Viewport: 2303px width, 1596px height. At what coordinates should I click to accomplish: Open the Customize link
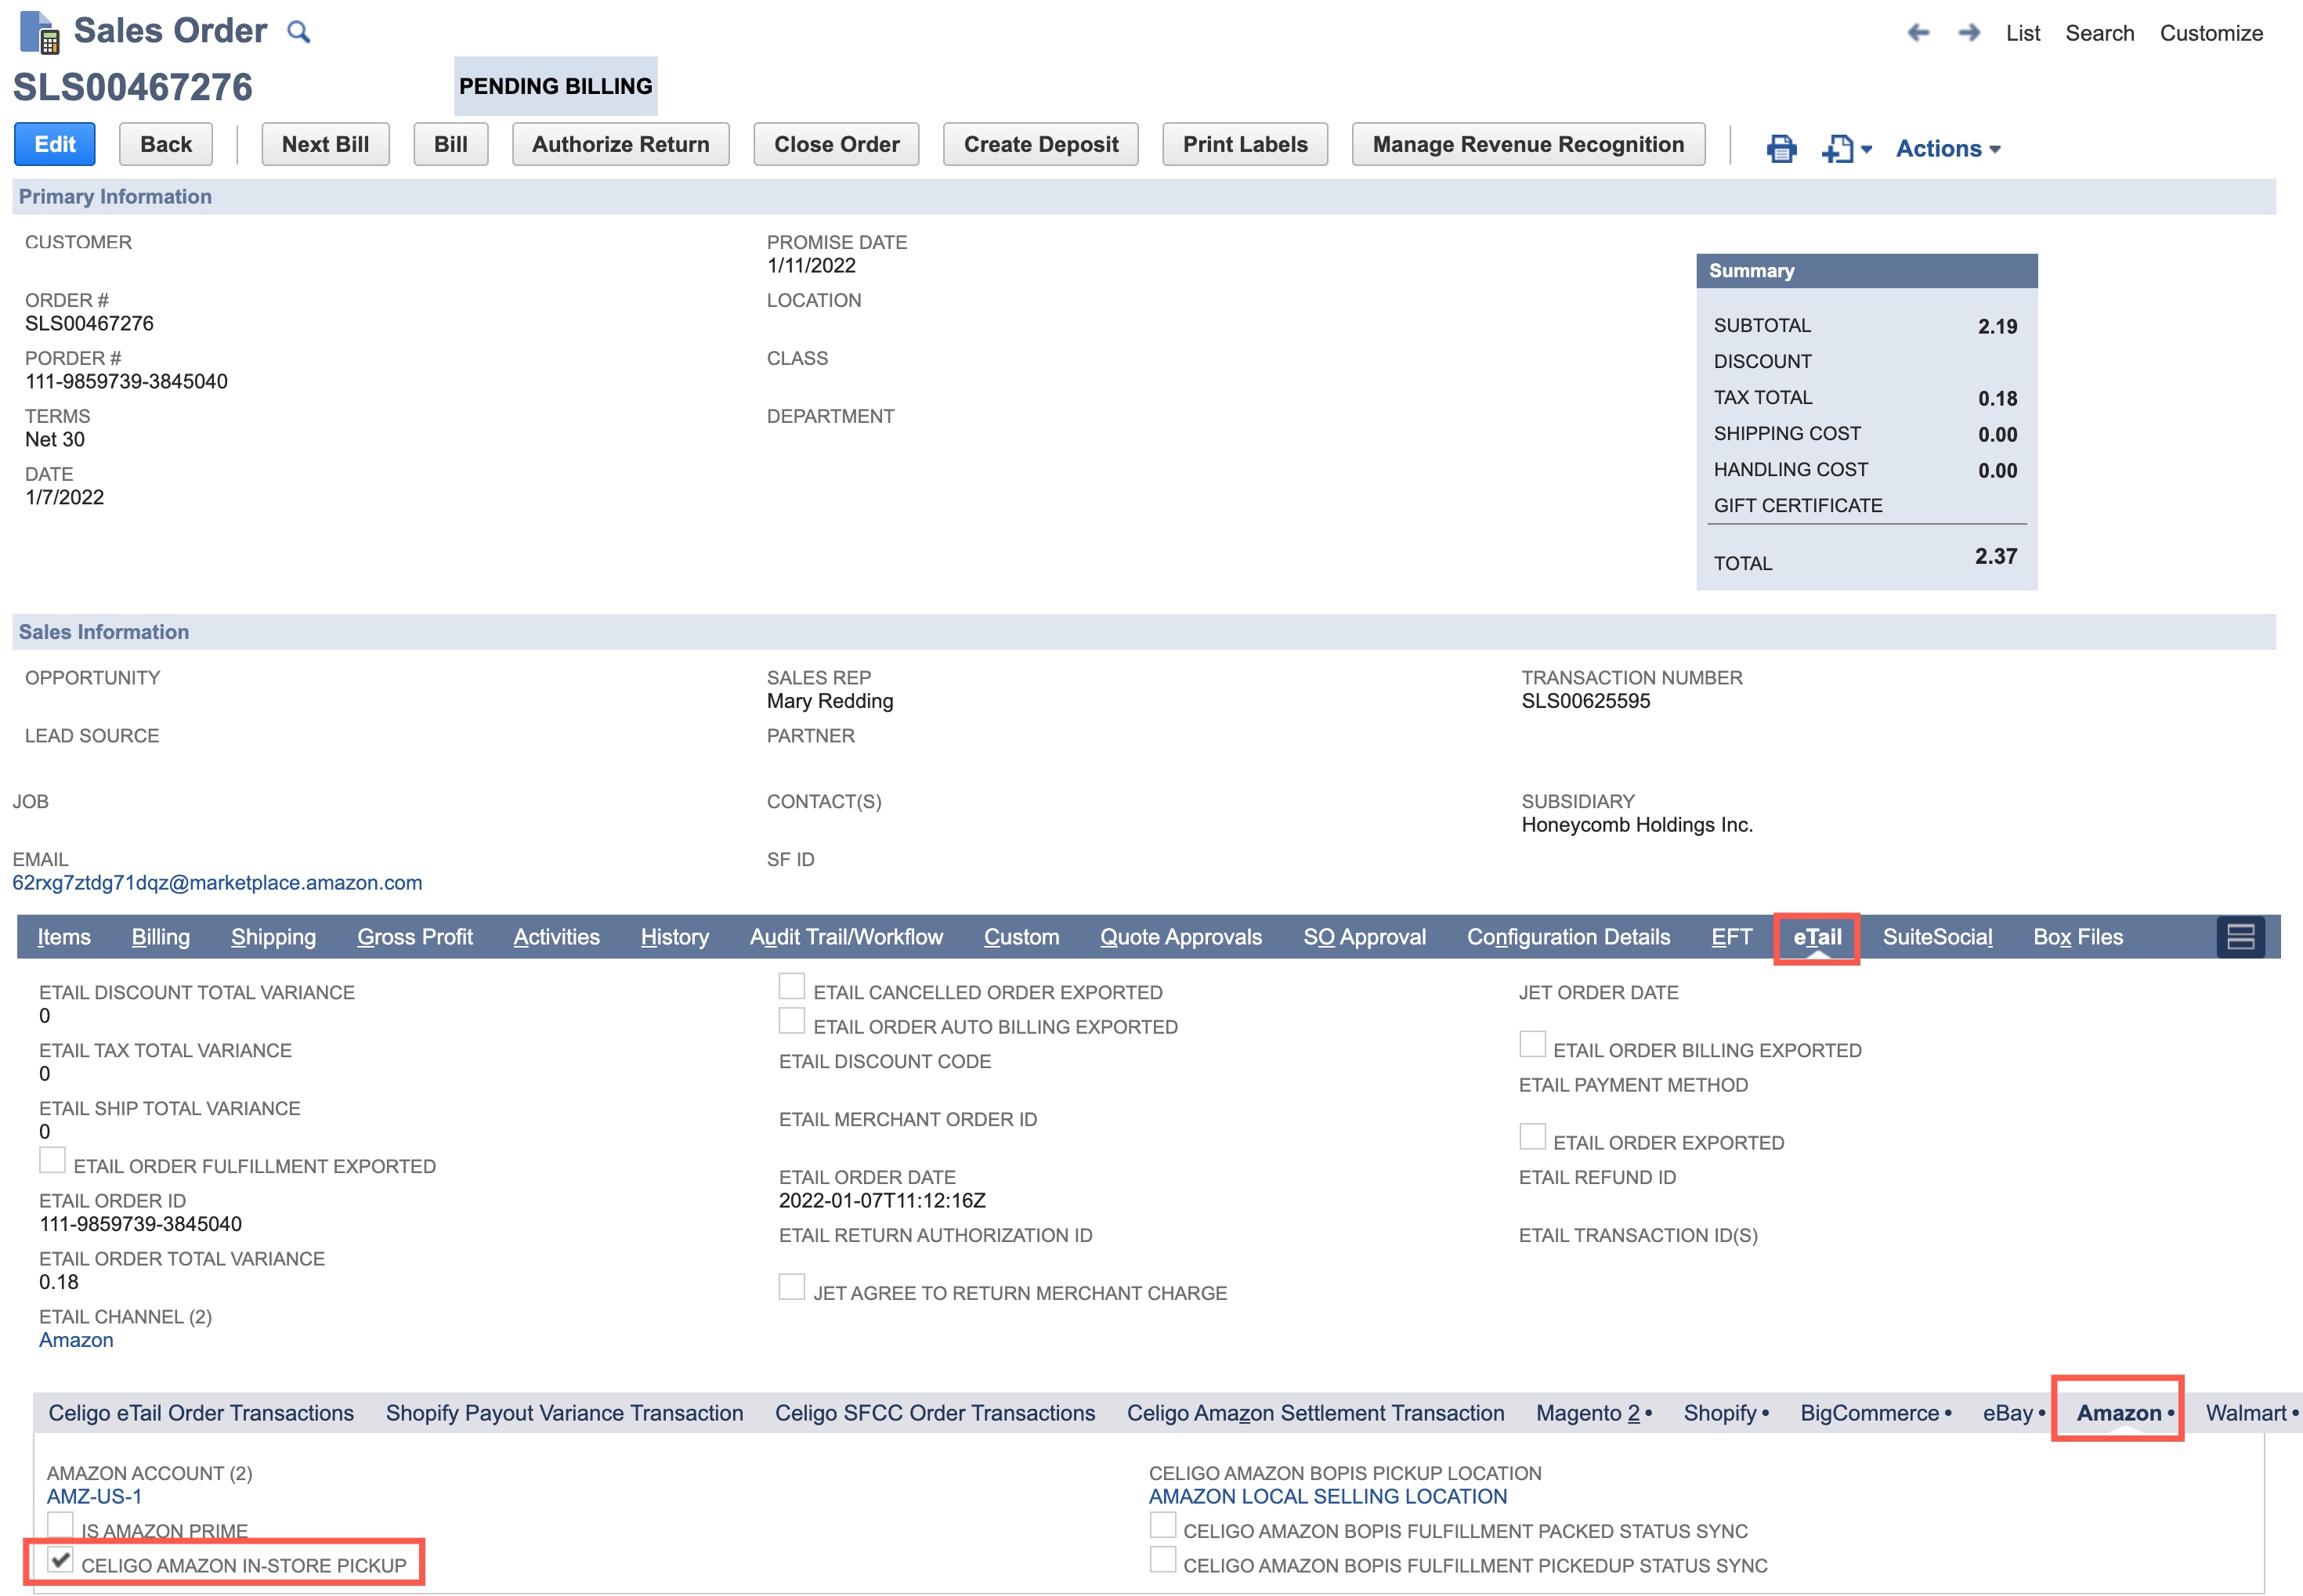(2211, 33)
